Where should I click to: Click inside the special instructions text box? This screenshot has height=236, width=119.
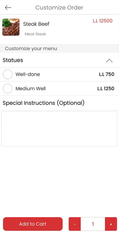click(x=59, y=129)
